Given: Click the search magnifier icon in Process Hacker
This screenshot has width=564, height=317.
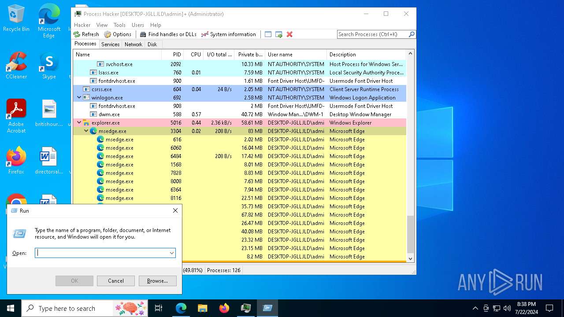Looking at the screenshot, I should click(x=412, y=34).
